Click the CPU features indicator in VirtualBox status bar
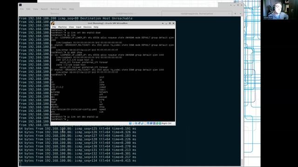 154,123
